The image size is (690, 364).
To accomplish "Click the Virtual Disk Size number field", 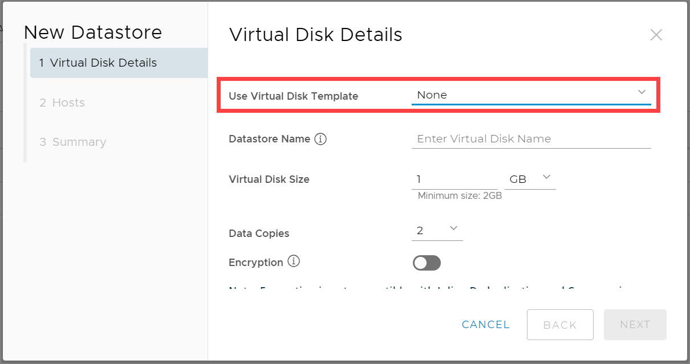I will (x=454, y=179).
